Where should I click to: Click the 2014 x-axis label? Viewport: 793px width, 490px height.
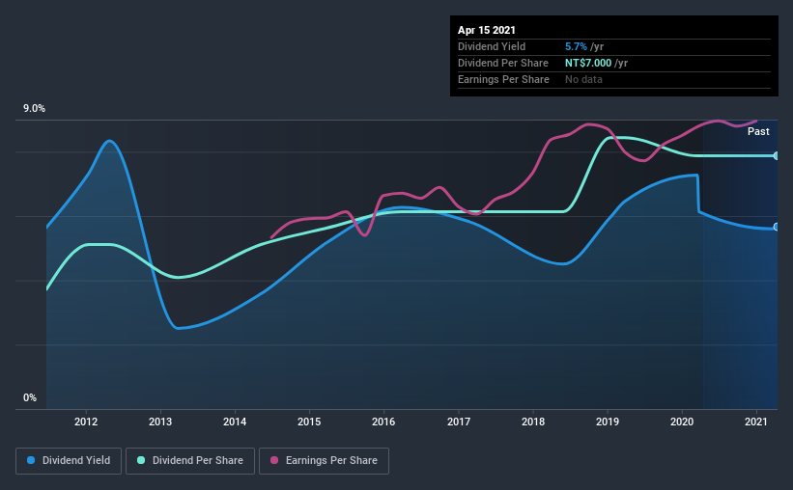[235, 422]
